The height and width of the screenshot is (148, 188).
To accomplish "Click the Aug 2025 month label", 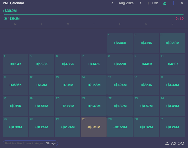I will tap(126, 3).
